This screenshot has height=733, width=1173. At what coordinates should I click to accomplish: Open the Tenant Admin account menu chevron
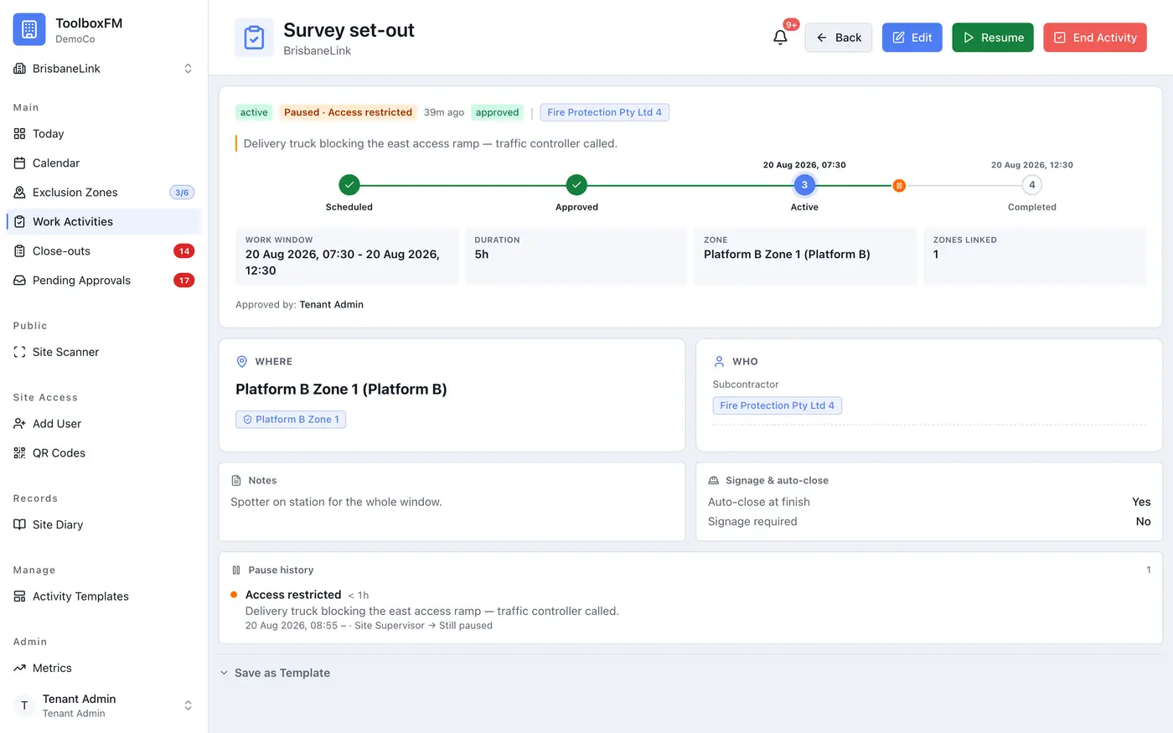[x=189, y=705]
